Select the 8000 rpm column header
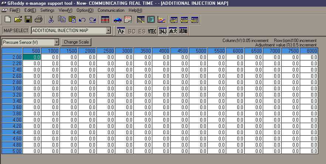 309,51
